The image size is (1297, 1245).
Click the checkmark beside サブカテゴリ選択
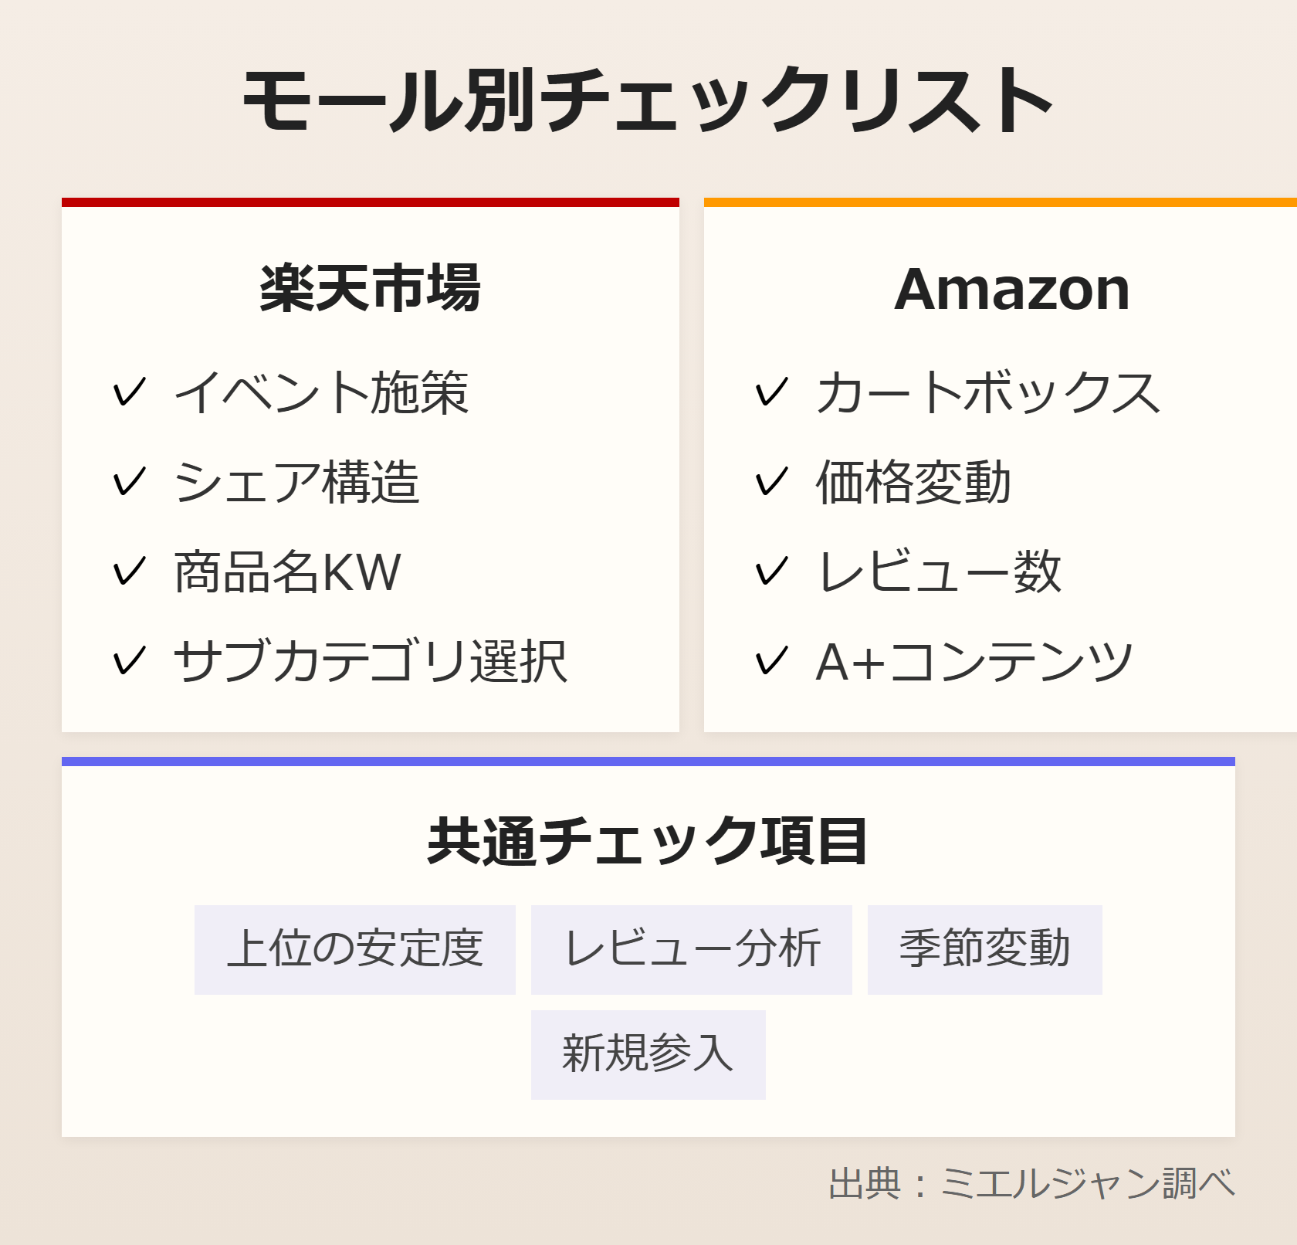[128, 661]
